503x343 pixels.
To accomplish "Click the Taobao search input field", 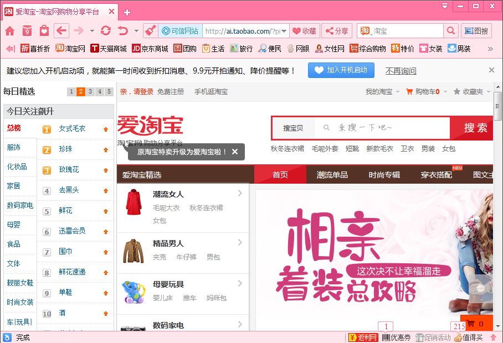I will pyautogui.click(x=382, y=128).
